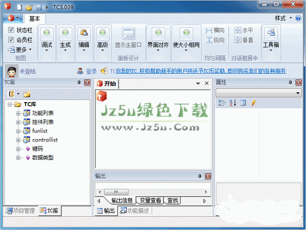The height and width of the screenshot is (230, 306).
Task: Expand the 数据类型 tree node
Action: [x=18, y=158]
